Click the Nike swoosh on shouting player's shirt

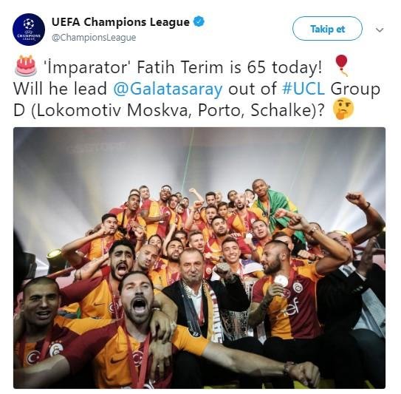click(117, 361)
